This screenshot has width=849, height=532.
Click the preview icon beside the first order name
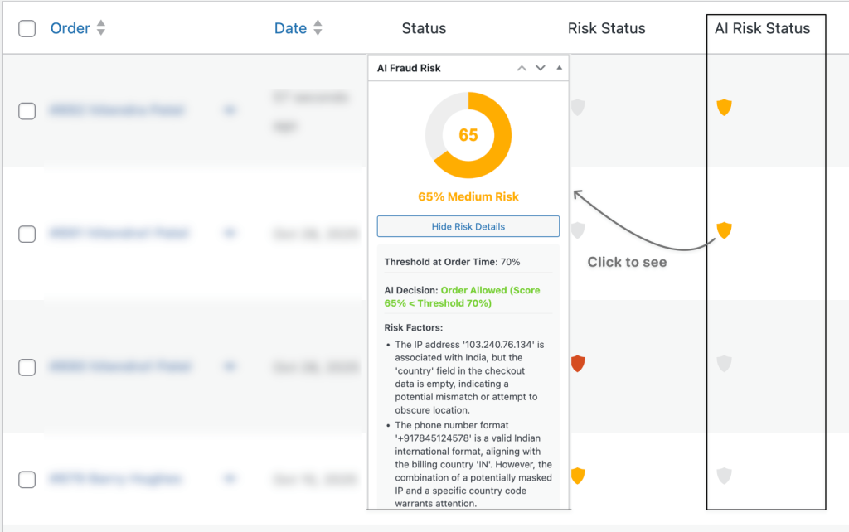[230, 109]
